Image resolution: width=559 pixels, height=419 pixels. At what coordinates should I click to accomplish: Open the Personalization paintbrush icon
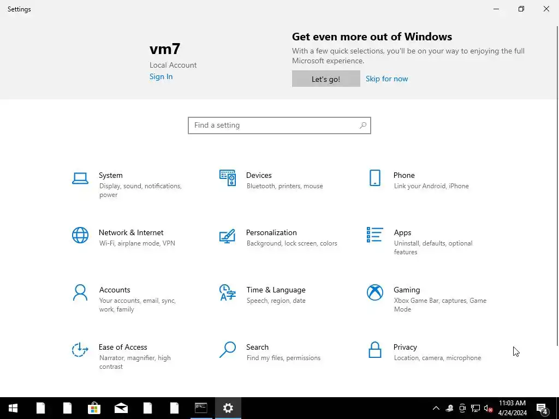pos(228,236)
